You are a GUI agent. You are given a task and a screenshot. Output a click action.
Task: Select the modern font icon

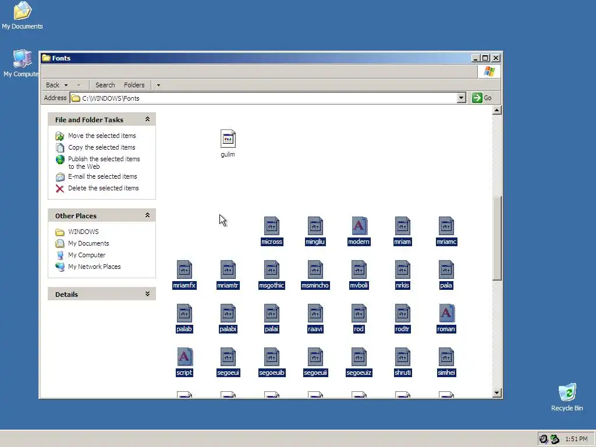pyautogui.click(x=359, y=226)
